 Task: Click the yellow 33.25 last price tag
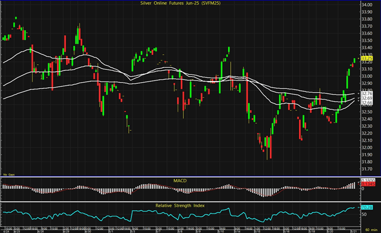367,58
